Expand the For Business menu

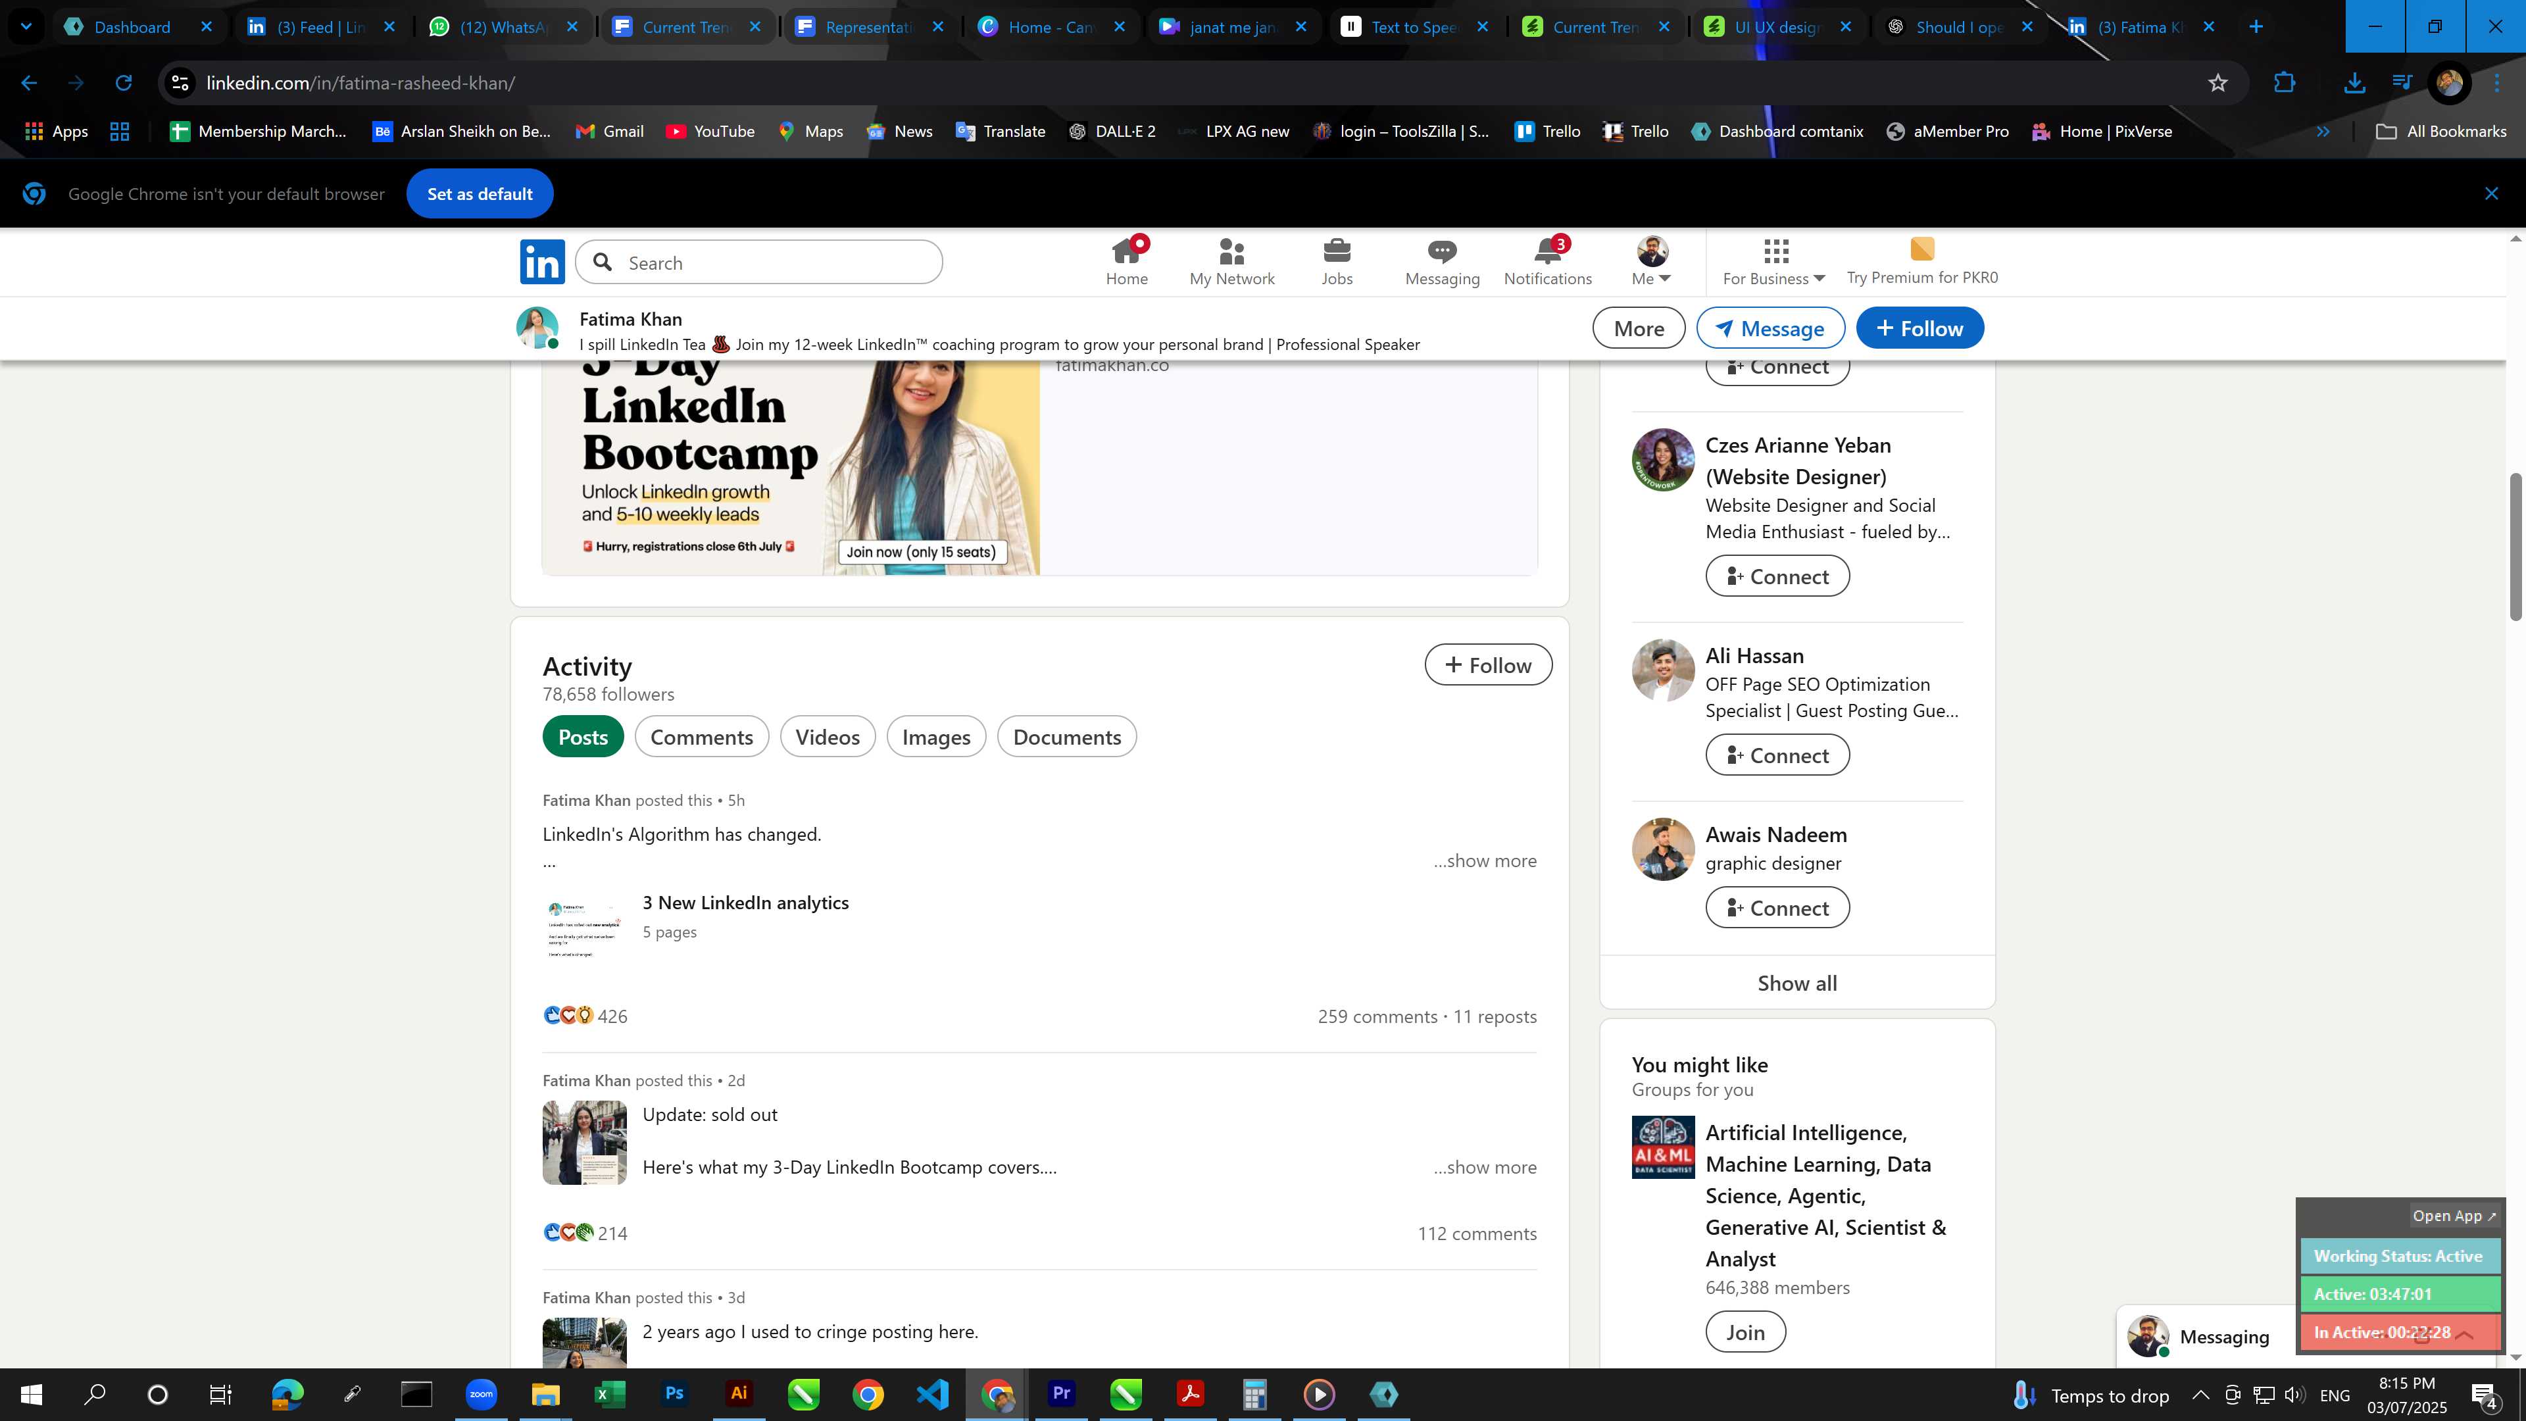tap(1774, 262)
